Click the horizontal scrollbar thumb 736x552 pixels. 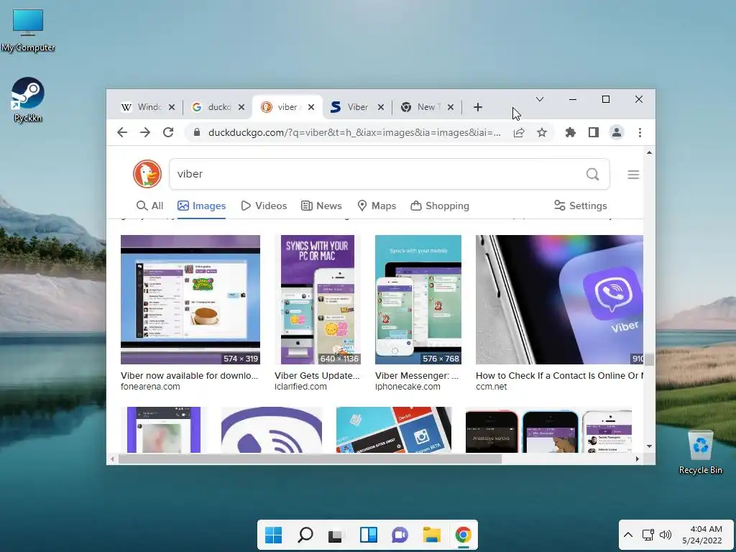pyautogui.click(x=310, y=459)
